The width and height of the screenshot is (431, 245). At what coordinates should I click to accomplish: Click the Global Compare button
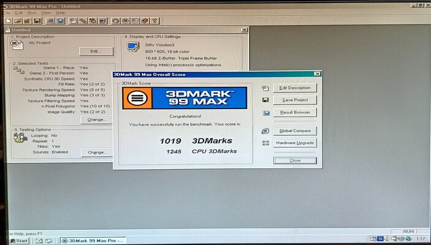[x=295, y=130]
